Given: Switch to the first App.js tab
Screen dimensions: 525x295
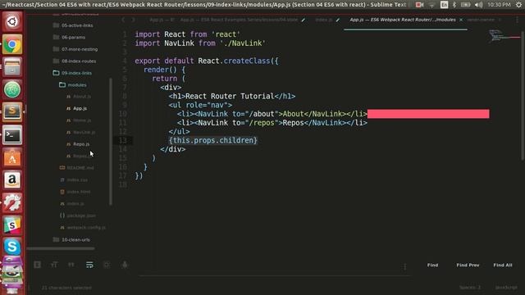Looking at the screenshot, I should coord(162,20).
